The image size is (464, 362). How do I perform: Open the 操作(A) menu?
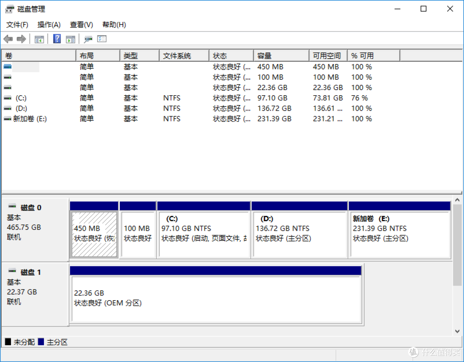(x=49, y=24)
